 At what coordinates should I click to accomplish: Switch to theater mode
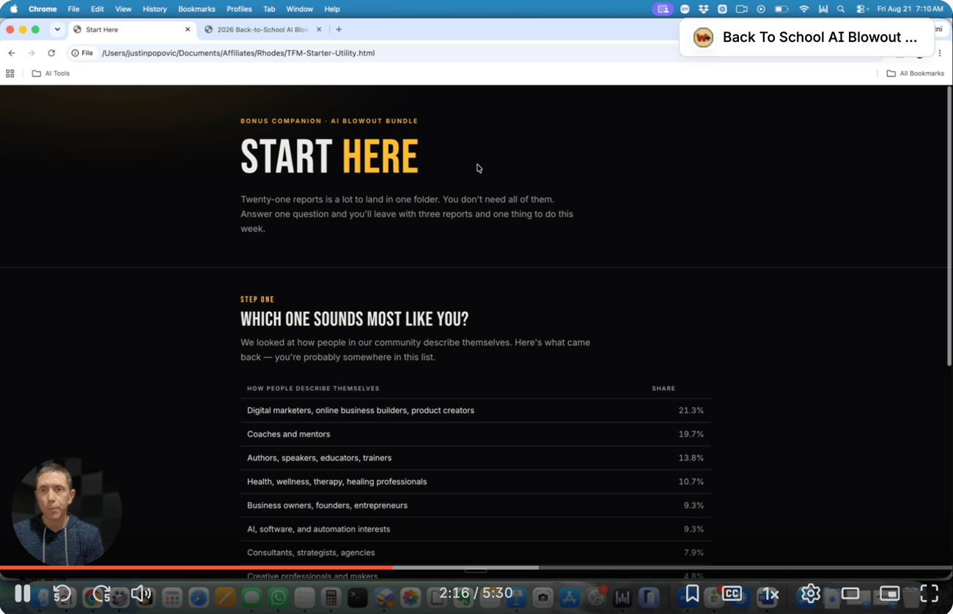coord(850,593)
